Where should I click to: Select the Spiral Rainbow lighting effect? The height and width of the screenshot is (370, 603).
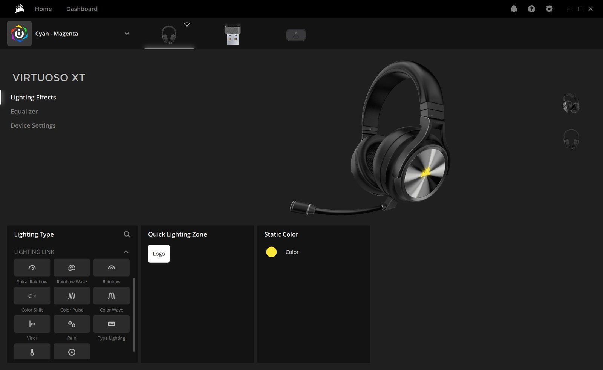pyautogui.click(x=32, y=268)
